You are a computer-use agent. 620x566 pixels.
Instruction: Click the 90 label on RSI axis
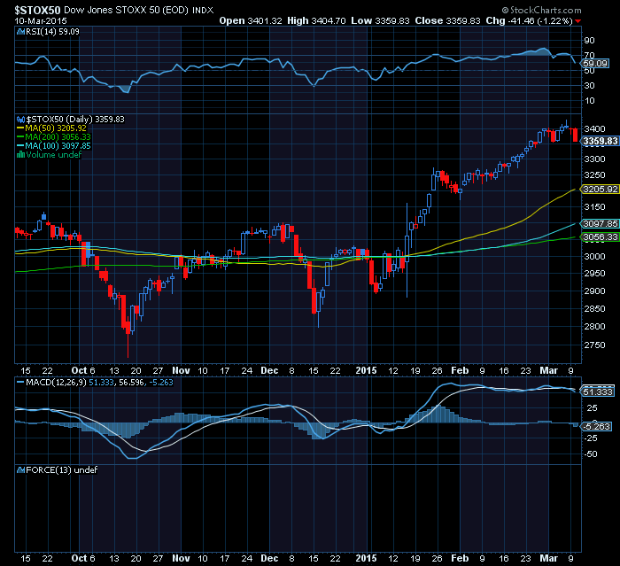590,41
